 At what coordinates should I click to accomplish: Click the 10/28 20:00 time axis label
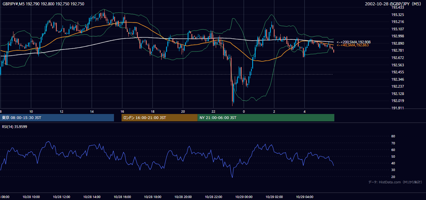pos(183,197)
